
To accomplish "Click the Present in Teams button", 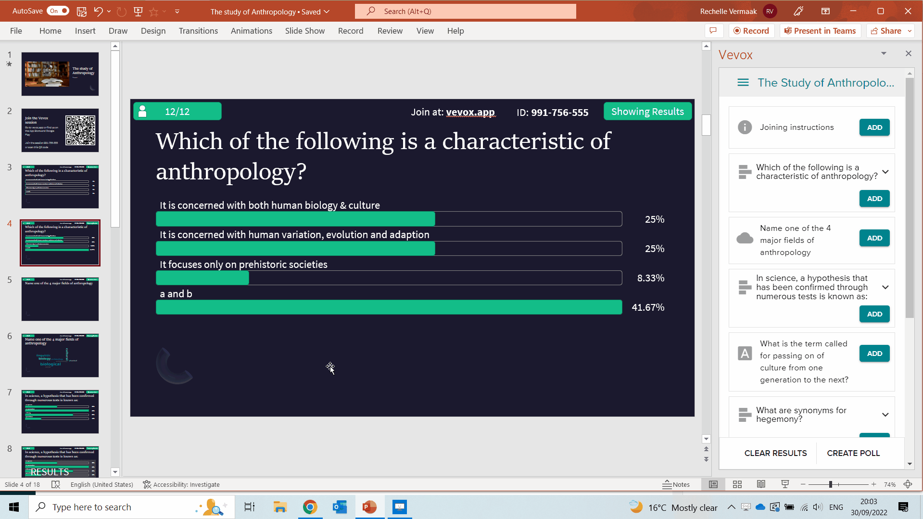I will pos(820,30).
